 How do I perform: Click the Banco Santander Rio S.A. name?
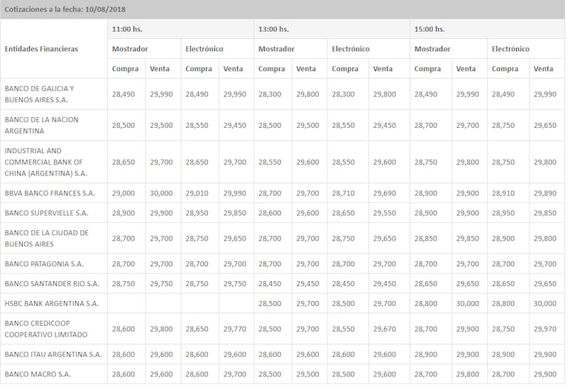click(52, 283)
